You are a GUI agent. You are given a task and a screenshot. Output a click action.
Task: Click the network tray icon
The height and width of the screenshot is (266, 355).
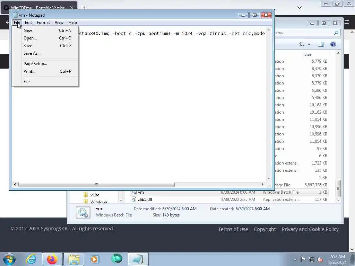[312, 259]
